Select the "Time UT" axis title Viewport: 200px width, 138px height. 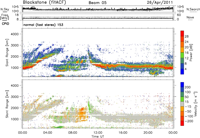[x=98, y=137]
